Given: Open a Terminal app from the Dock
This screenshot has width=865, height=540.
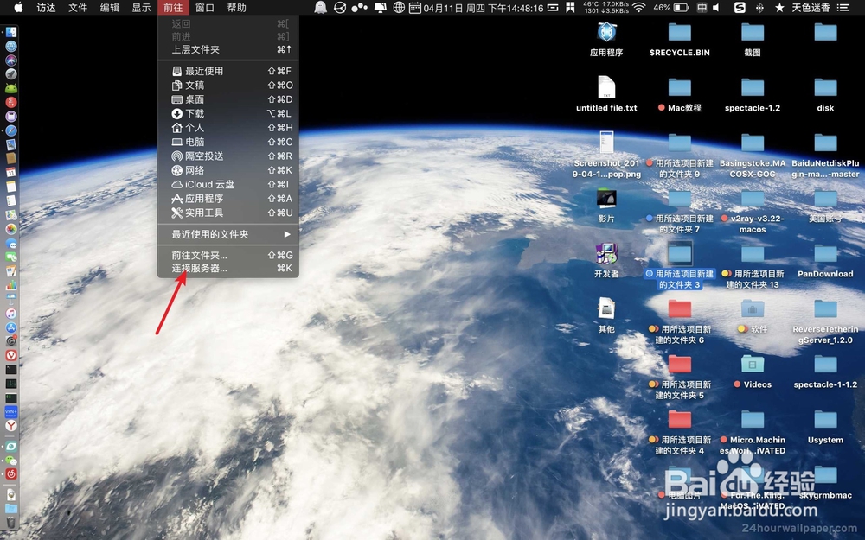Looking at the screenshot, I should point(12,370).
